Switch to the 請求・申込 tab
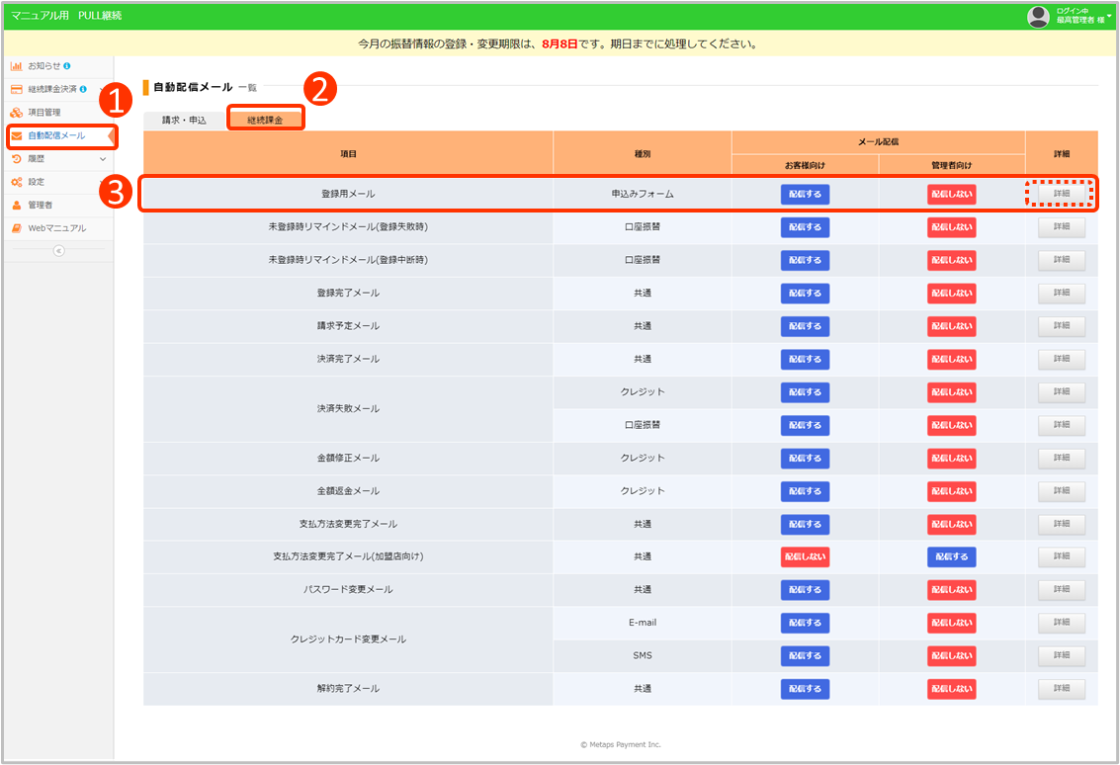Viewport: 1120px width, 765px height. point(184,120)
